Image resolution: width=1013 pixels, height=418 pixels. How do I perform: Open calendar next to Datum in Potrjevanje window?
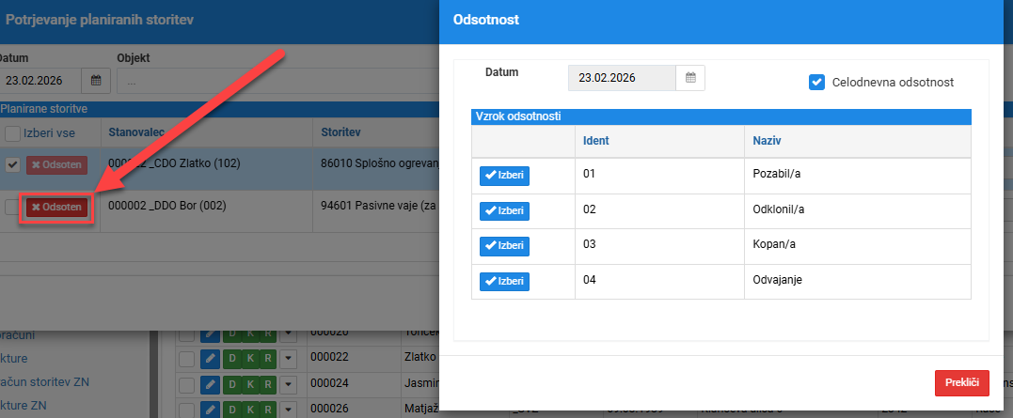pos(96,81)
